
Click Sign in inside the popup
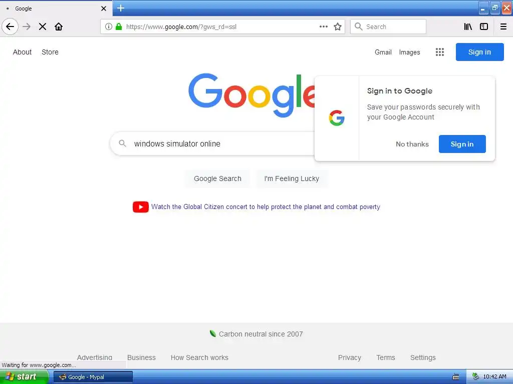pyautogui.click(x=462, y=144)
